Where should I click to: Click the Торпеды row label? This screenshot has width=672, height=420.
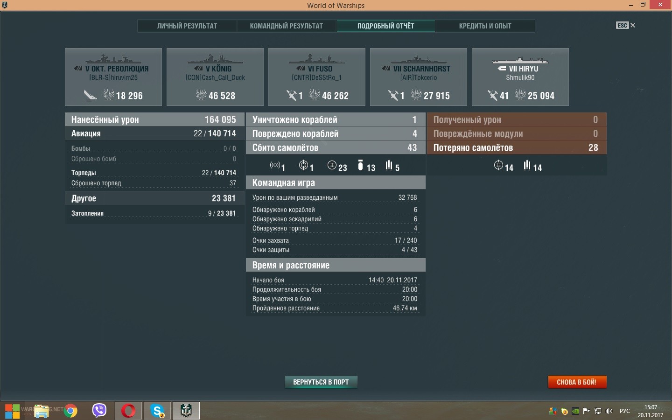point(84,173)
